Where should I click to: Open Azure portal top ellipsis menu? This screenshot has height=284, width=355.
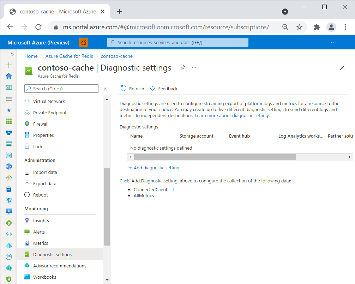pyautogui.click(x=334, y=42)
